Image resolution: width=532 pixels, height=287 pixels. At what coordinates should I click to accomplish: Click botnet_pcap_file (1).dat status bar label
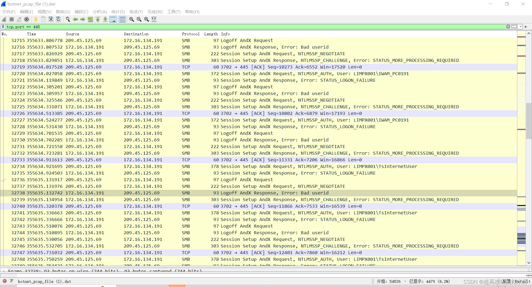[44, 281]
